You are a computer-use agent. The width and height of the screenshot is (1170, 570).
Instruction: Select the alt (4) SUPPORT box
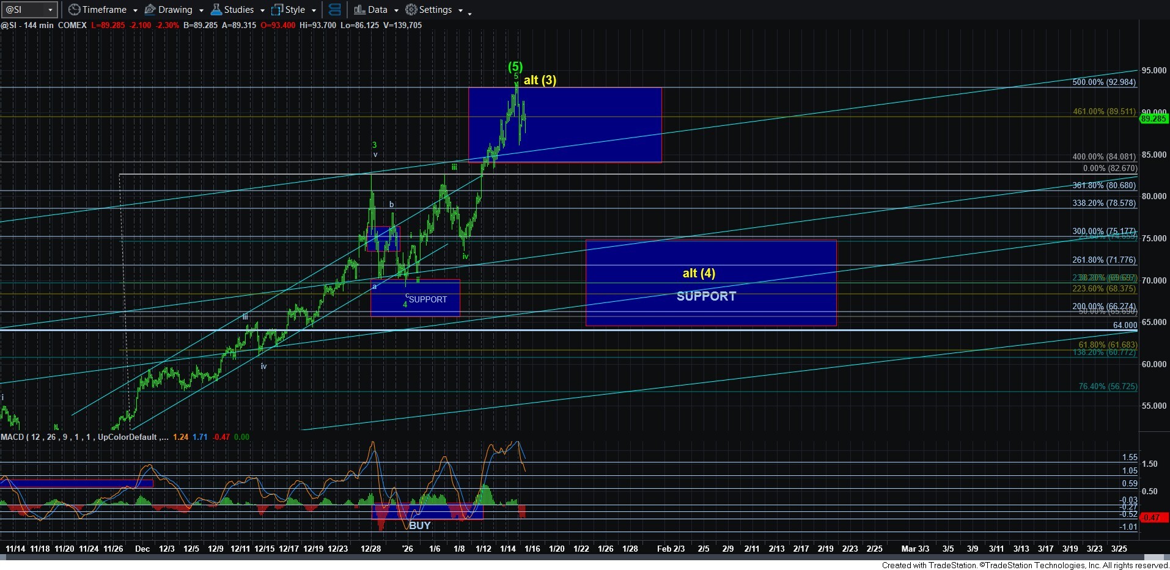point(710,283)
